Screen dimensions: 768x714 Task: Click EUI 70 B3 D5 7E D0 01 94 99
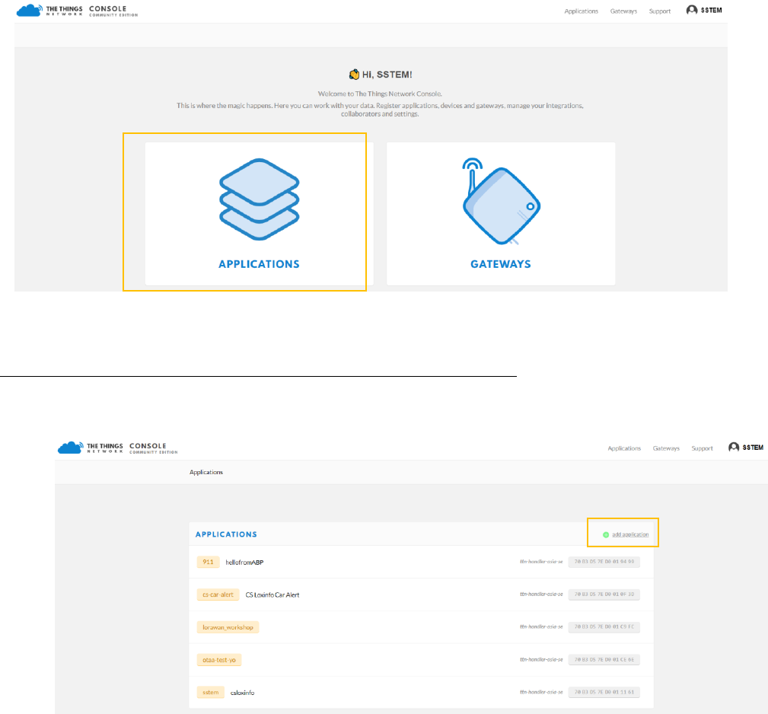[x=604, y=562]
